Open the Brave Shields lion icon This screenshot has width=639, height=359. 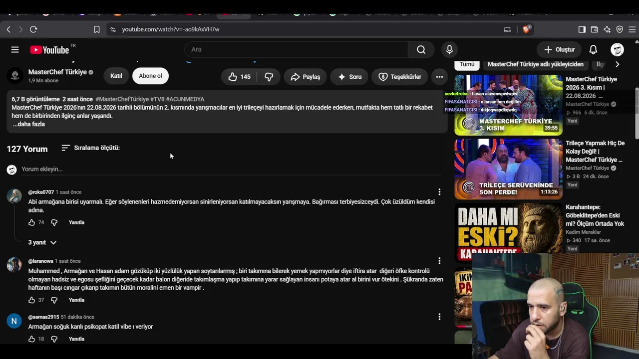click(x=526, y=29)
